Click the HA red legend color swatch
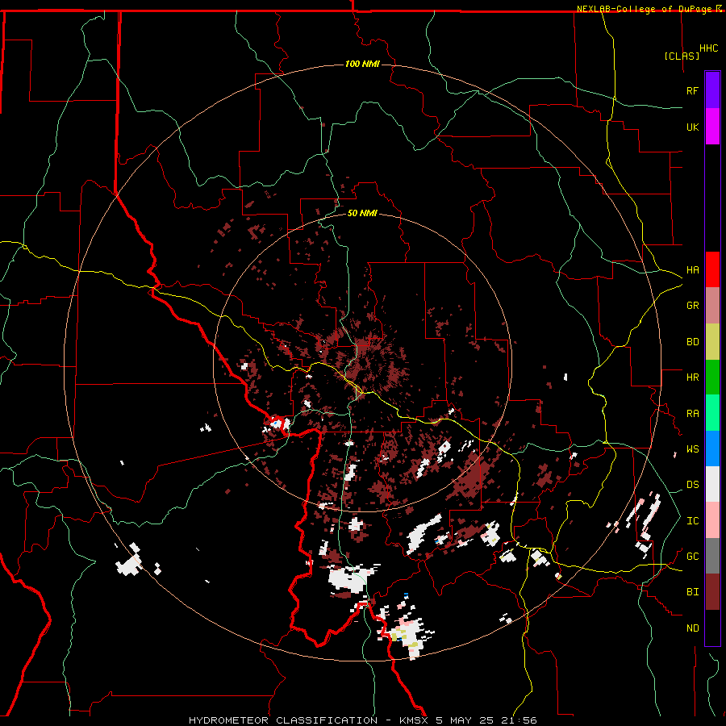Screen dimensions: 726x726 point(712,269)
